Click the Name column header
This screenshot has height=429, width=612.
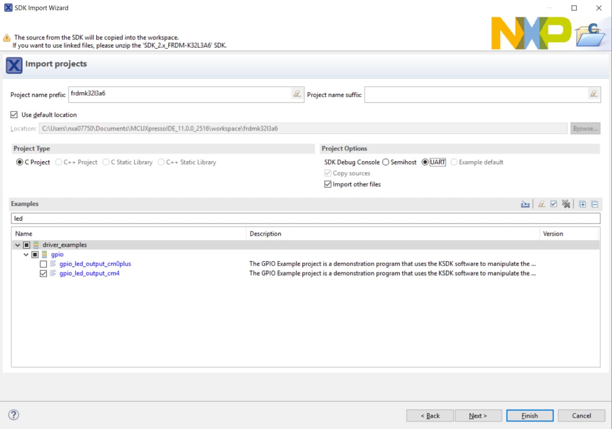tap(24, 234)
